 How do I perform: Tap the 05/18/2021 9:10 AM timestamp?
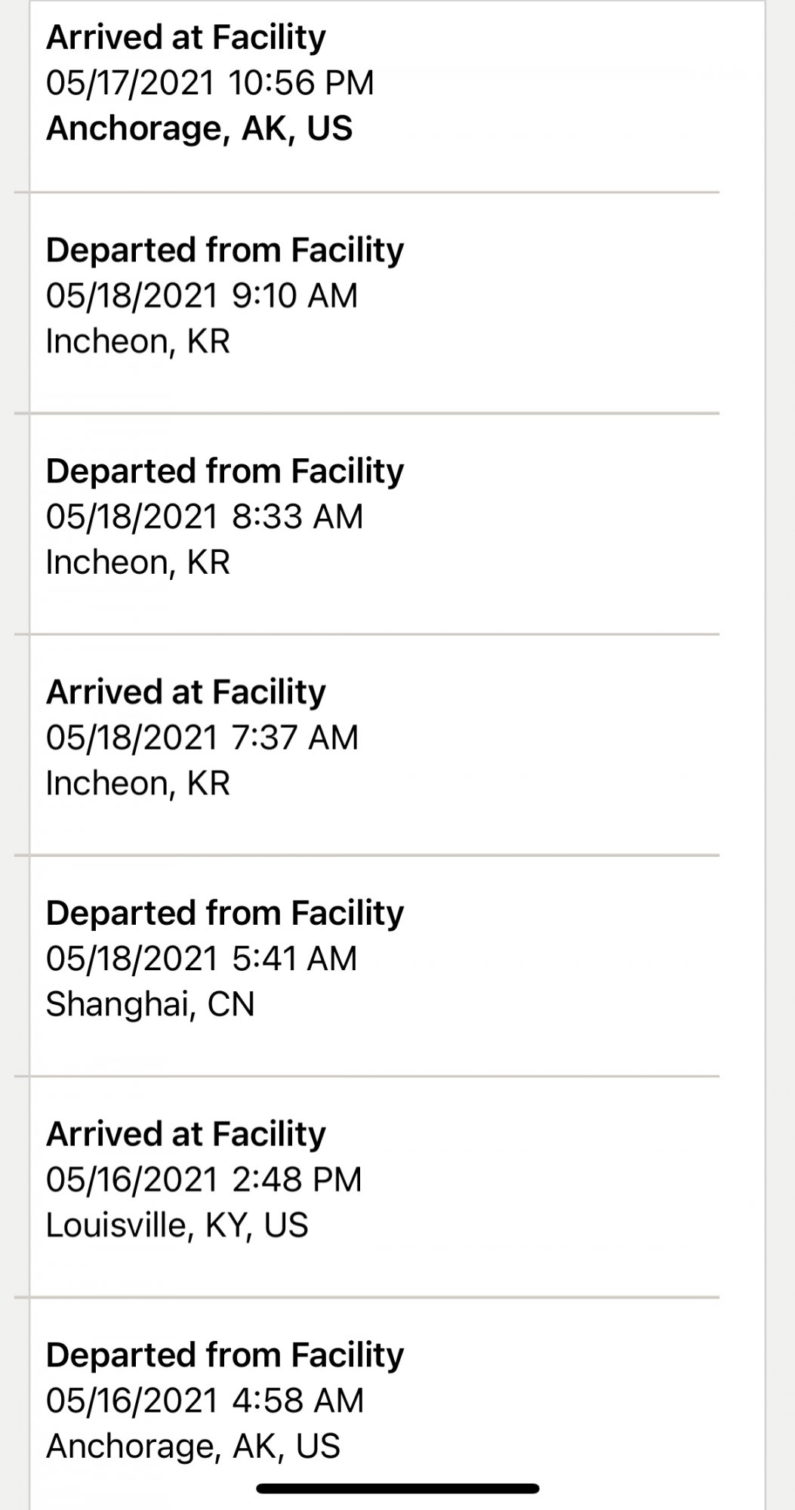pos(202,296)
